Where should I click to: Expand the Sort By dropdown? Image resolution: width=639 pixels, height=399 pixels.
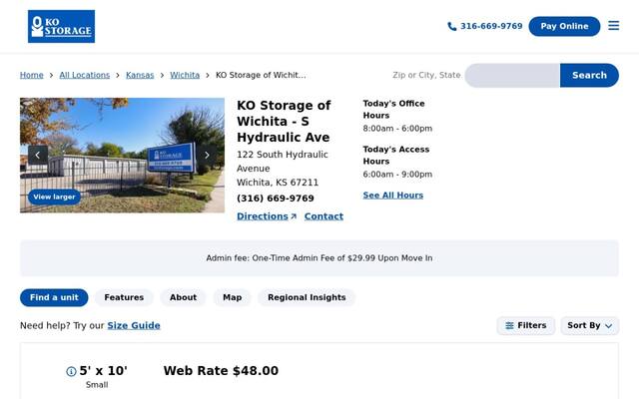pyautogui.click(x=590, y=326)
